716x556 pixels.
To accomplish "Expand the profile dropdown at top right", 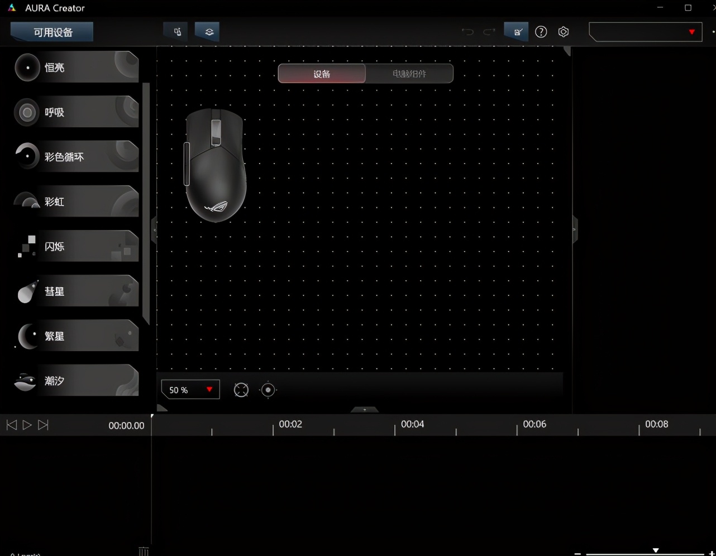I will tap(646, 32).
